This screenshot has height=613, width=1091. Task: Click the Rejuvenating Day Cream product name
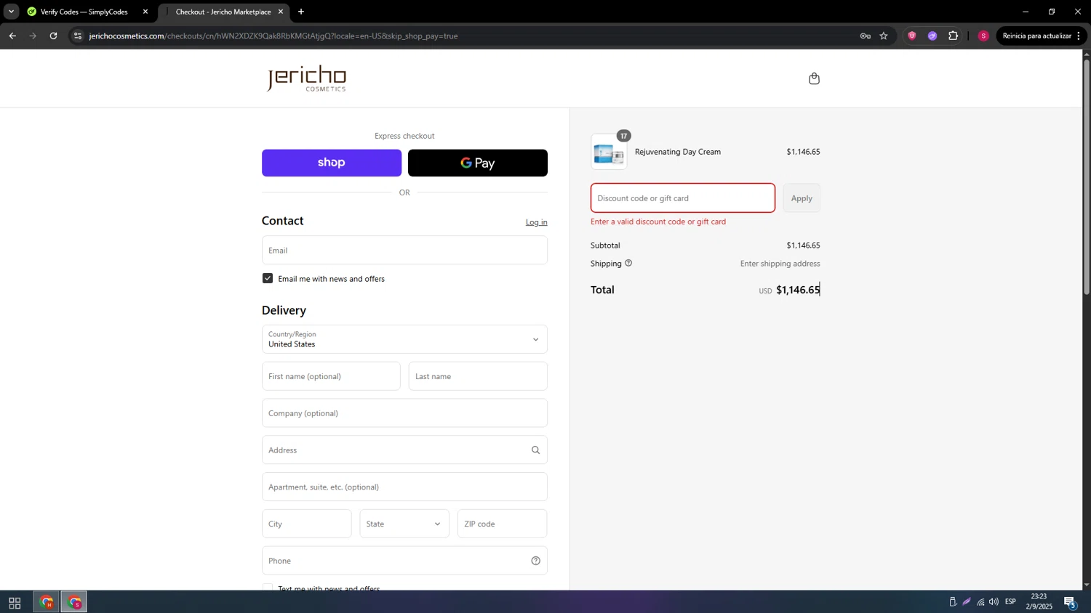pyautogui.click(x=678, y=152)
